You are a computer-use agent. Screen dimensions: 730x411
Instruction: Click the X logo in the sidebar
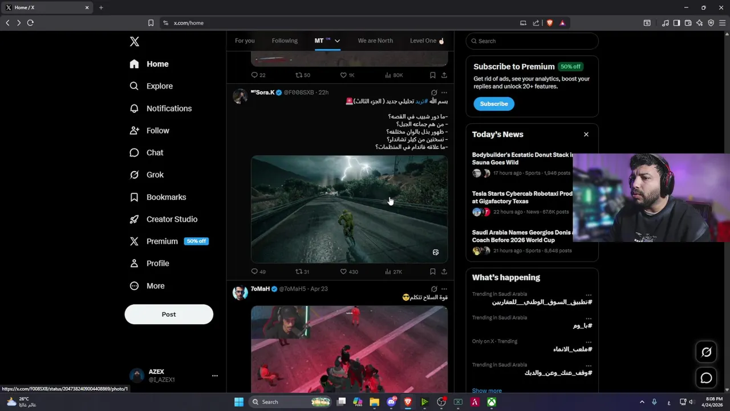click(134, 41)
